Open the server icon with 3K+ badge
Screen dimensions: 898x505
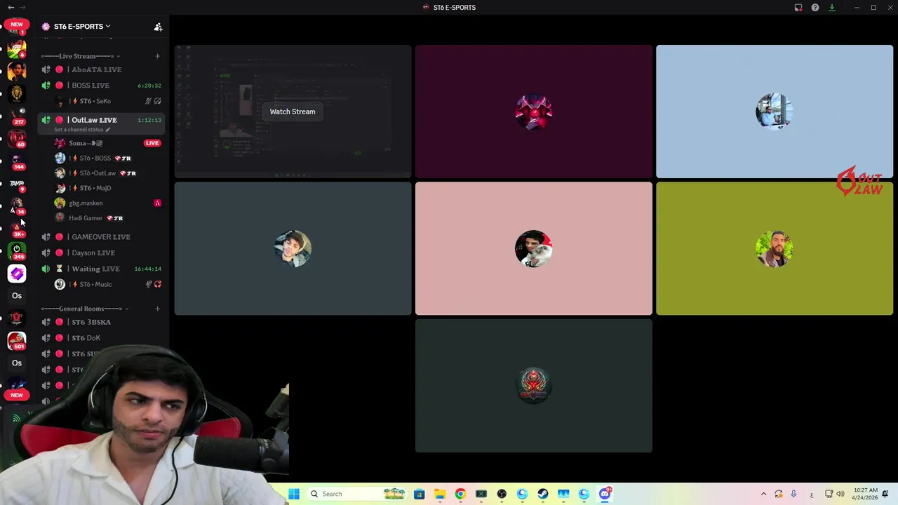pyautogui.click(x=17, y=228)
